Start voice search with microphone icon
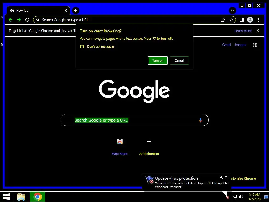Screen dimensions: 269x202 [x=200, y=120]
